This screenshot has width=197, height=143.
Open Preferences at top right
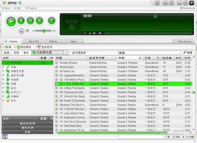(x=188, y=8)
